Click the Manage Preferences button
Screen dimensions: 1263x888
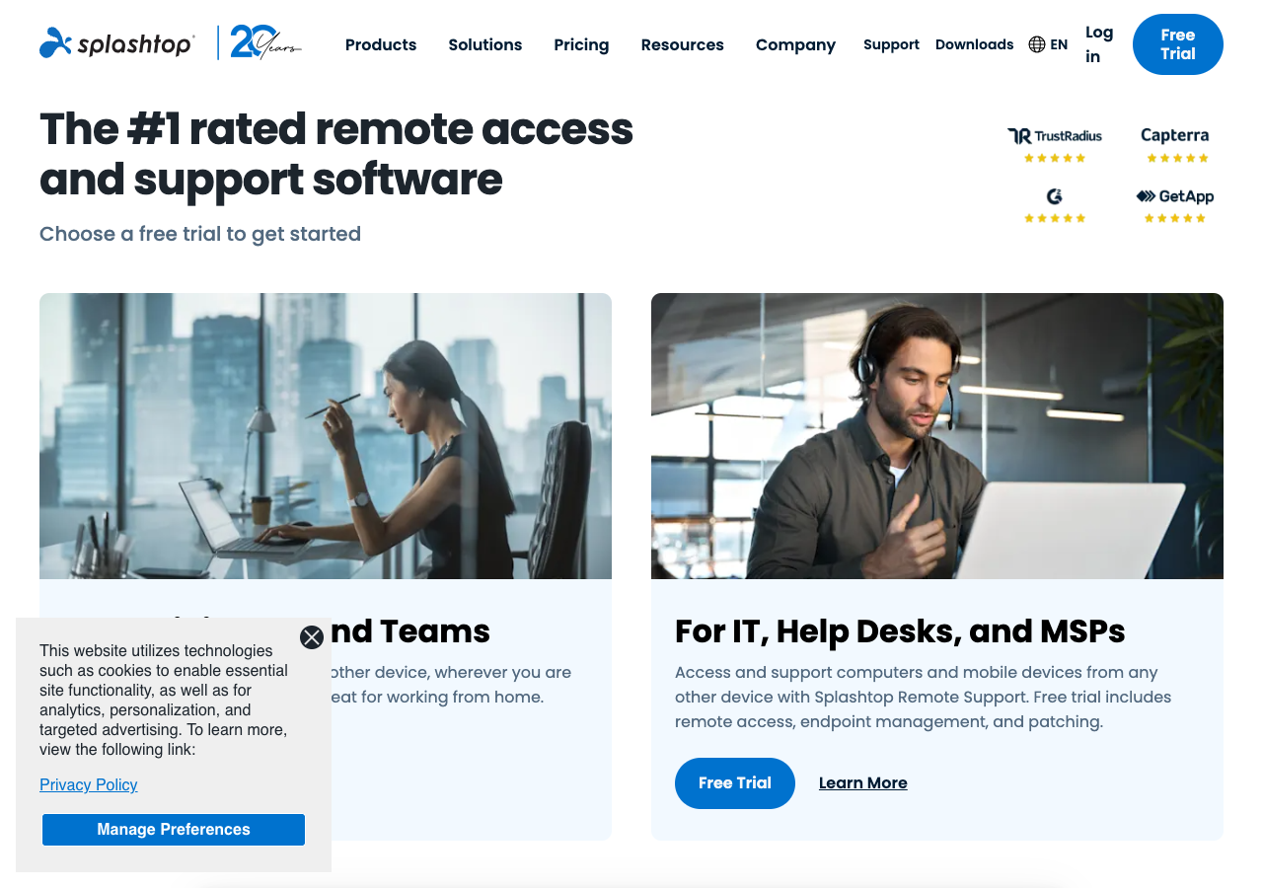173,829
